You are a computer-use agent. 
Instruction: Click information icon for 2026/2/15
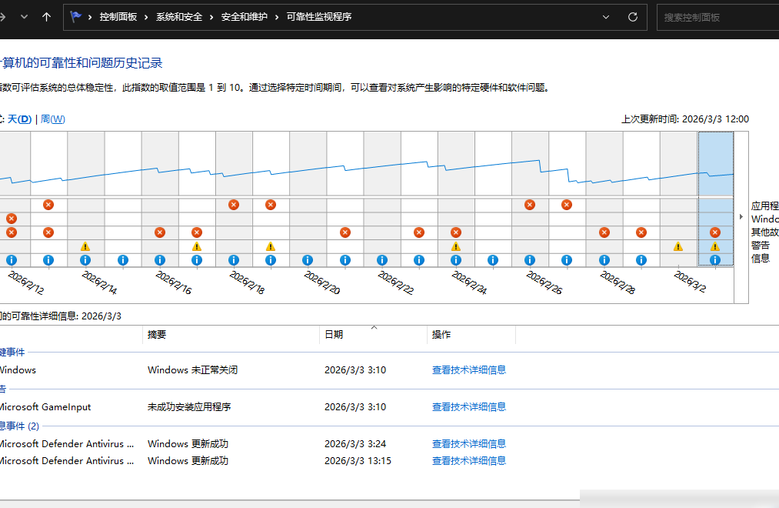pos(123,260)
